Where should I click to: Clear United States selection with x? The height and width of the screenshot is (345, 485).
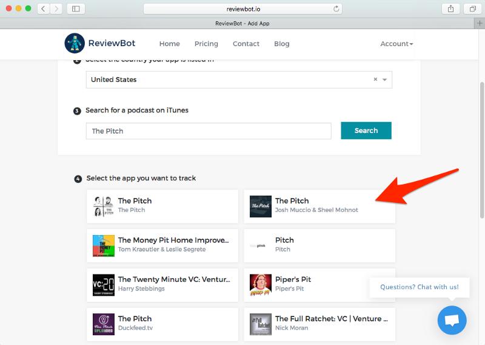coord(375,80)
